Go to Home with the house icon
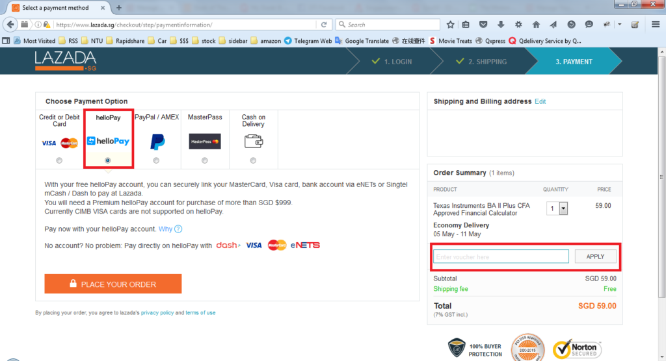 point(536,25)
